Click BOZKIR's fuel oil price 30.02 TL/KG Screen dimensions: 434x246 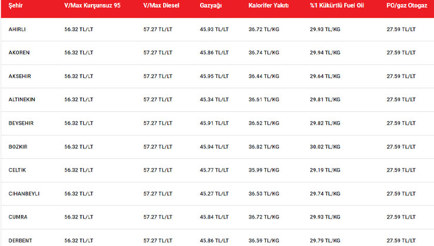(325, 146)
